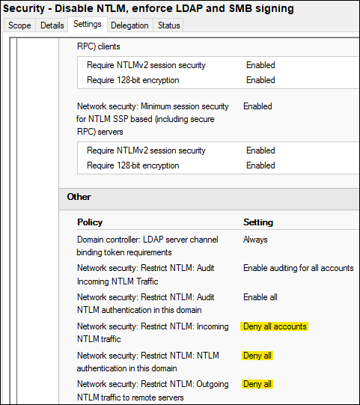360x405 pixels.
Task: Click Deny all for Outgoing NTLM traffic
Action: point(257,384)
